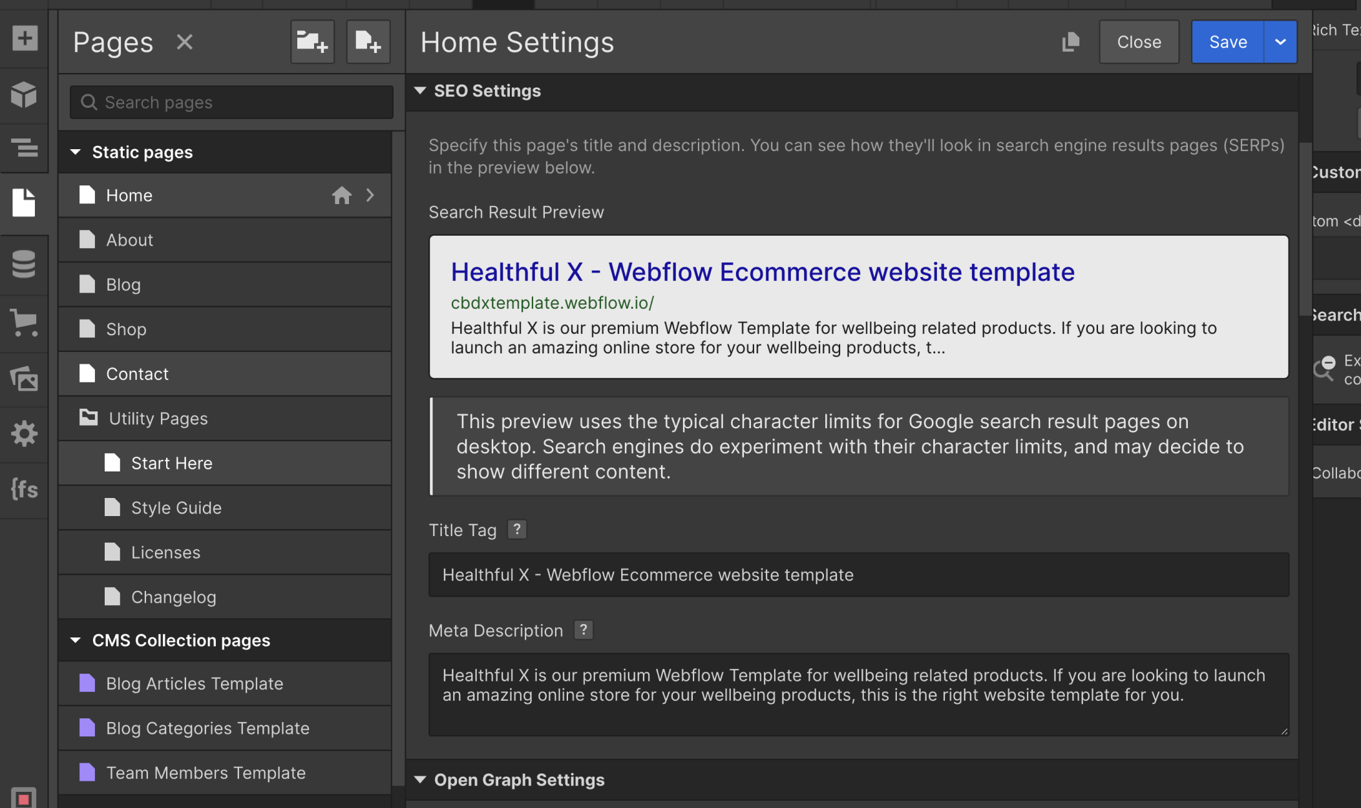
Task: Collapse the SEO Settings section
Action: point(420,90)
